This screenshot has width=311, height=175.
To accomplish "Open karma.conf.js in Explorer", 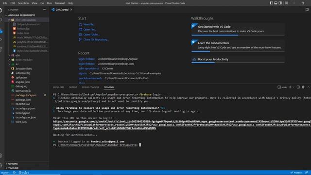I will click(23, 91).
